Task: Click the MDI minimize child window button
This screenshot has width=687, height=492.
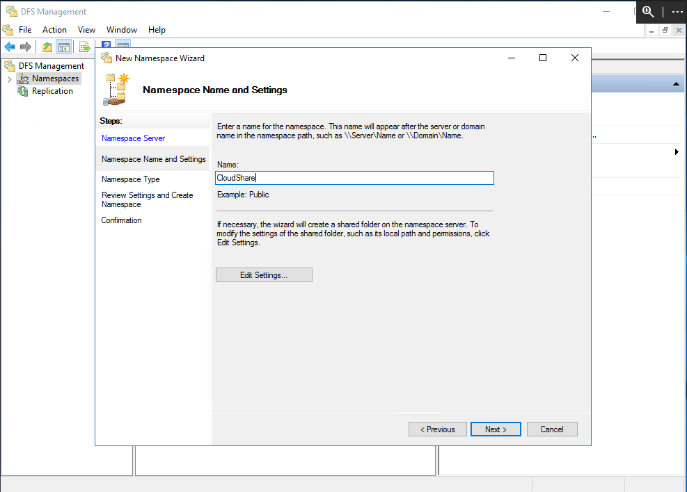Action: tap(652, 30)
